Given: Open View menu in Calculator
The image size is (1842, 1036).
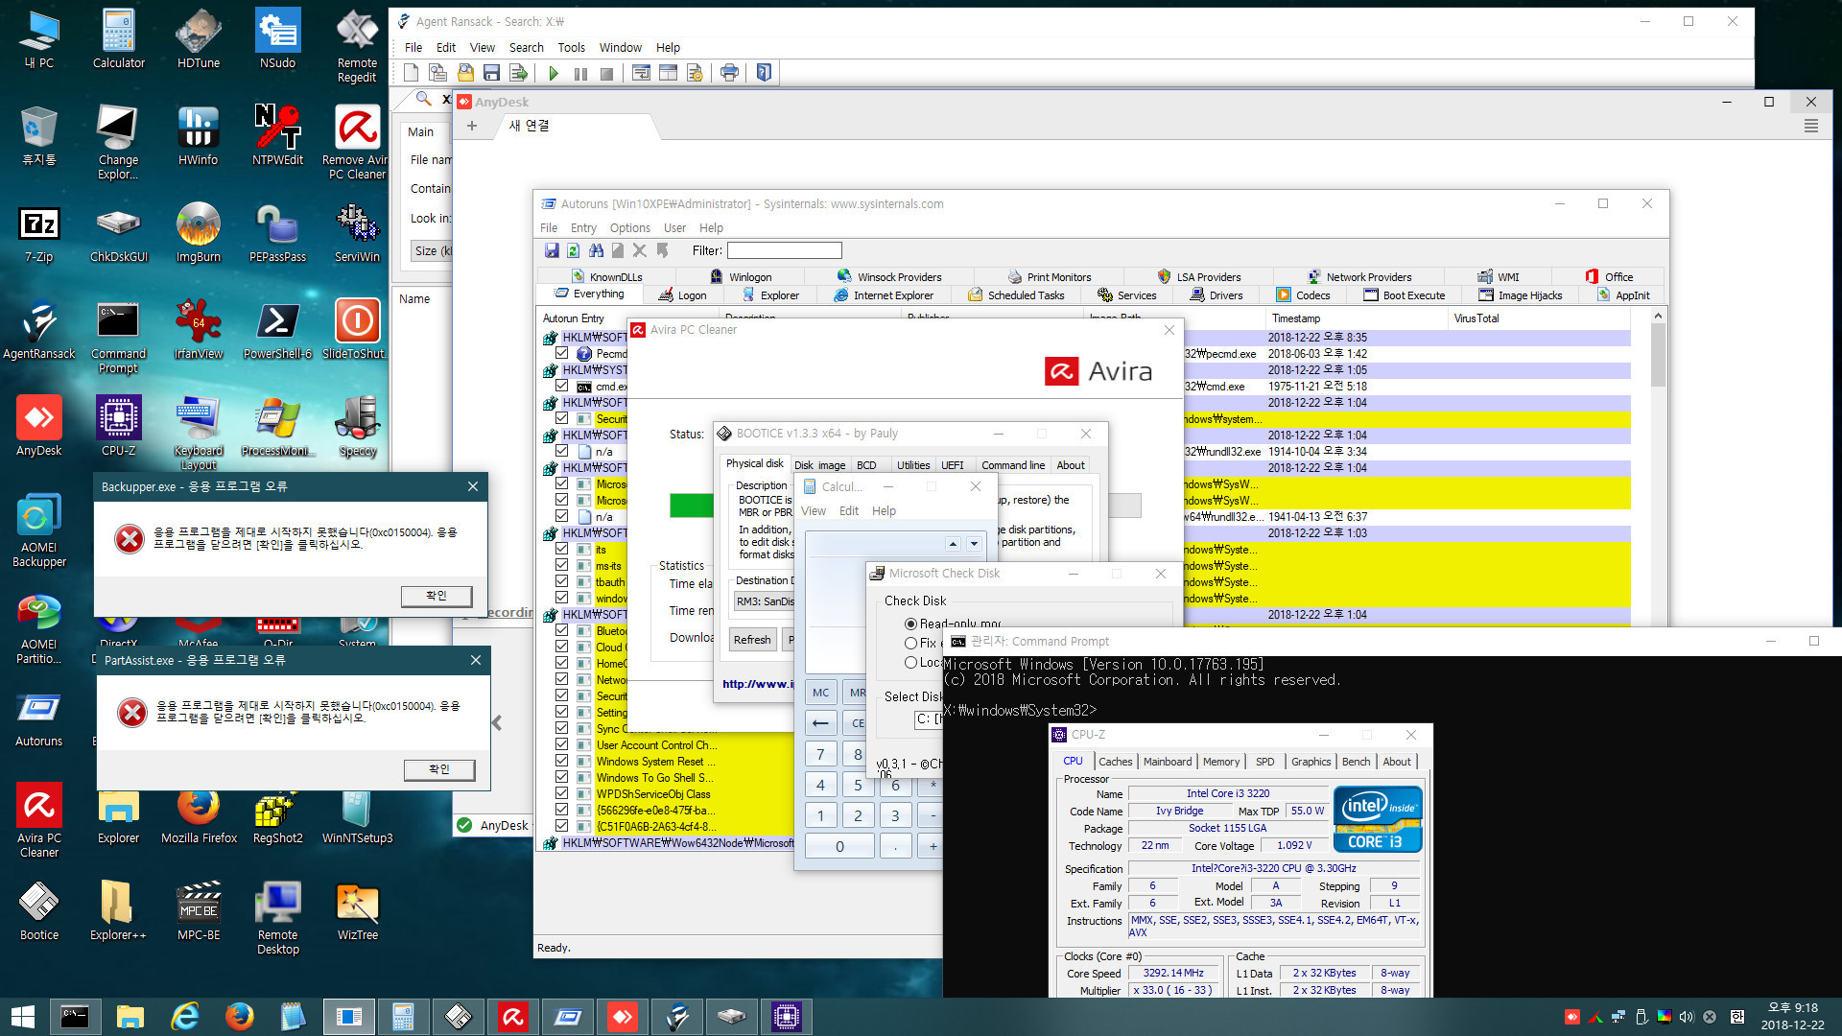Looking at the screenshot, I should coord(813,511).
